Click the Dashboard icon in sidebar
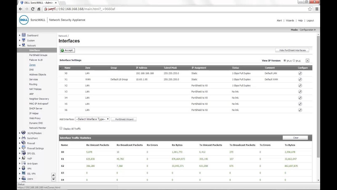The height and width of the screenshot is (190, 337). 24,35
